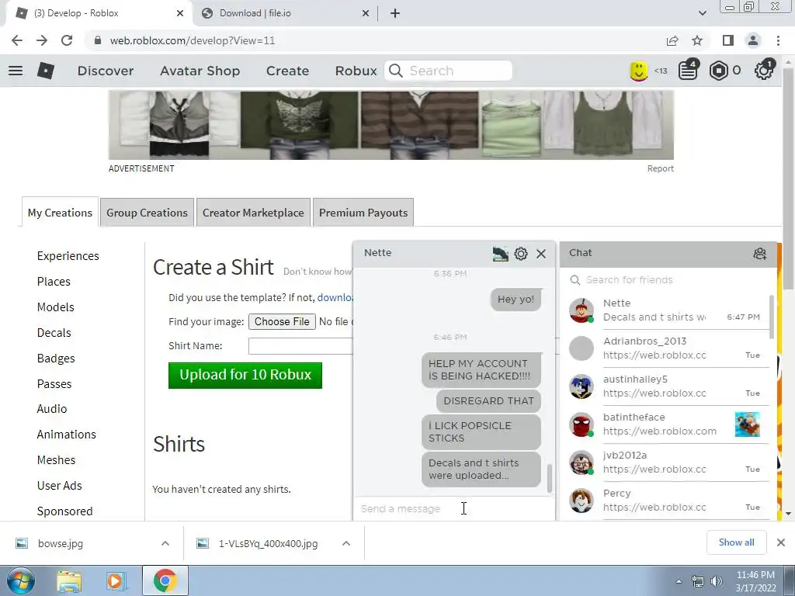
Task: Open Discover in the Roblox navbar
Action: coord(106,71)
